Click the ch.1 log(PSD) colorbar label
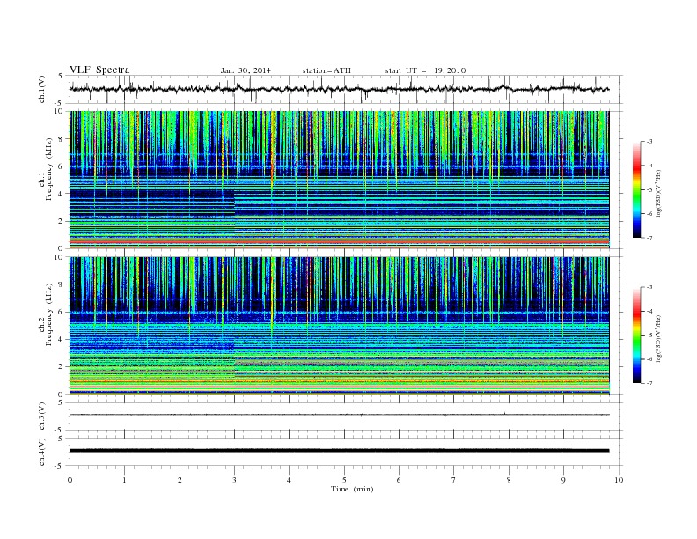This screenshot has height=539, width=697. pos(660,193)
